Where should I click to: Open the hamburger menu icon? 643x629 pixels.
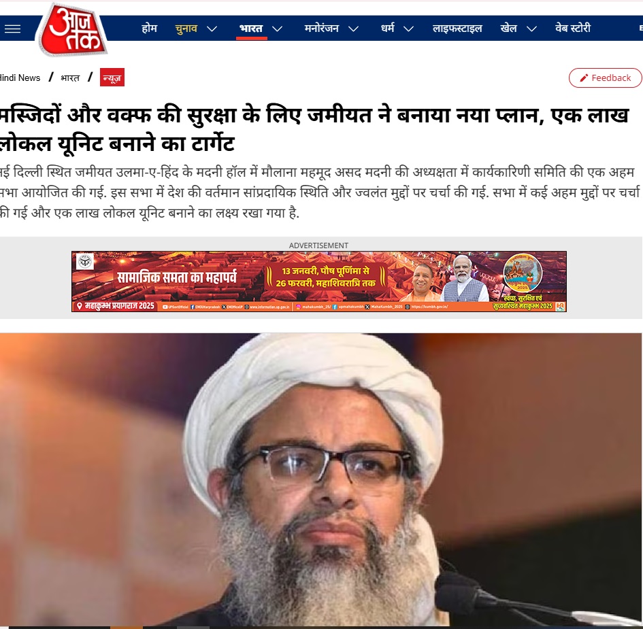pyautogui.click(x=12, y=29)
